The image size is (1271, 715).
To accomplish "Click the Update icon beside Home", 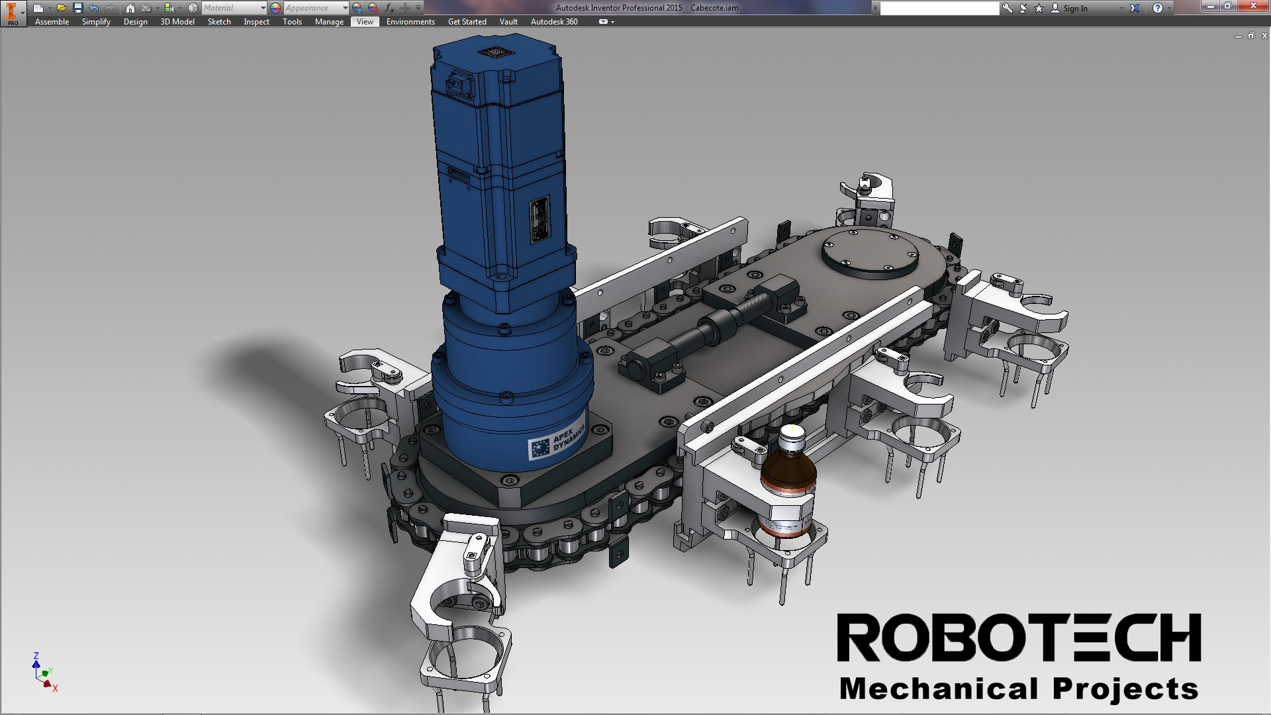I will (146, 8).
